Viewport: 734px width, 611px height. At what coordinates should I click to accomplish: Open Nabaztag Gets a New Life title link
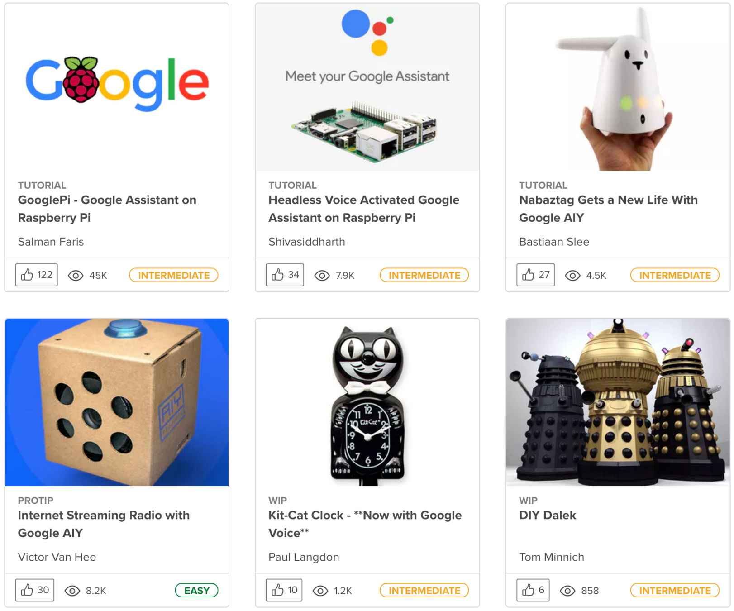point(608,209)
